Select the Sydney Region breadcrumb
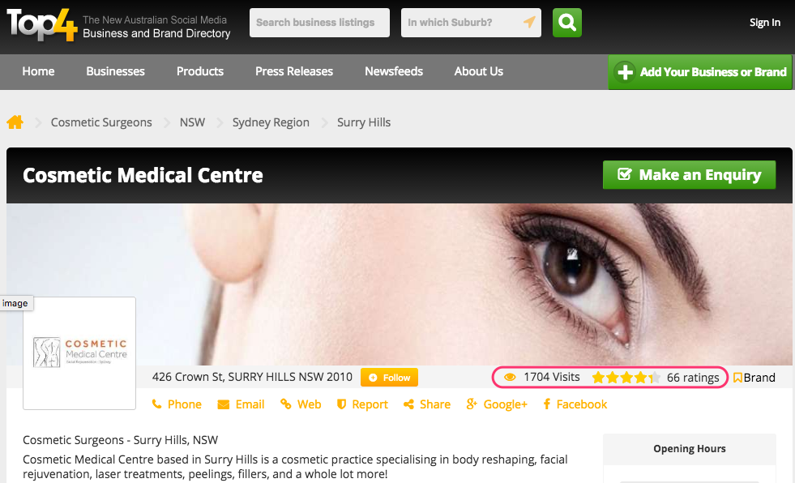The width and height of the screenshot is (795, 483). 271,122
